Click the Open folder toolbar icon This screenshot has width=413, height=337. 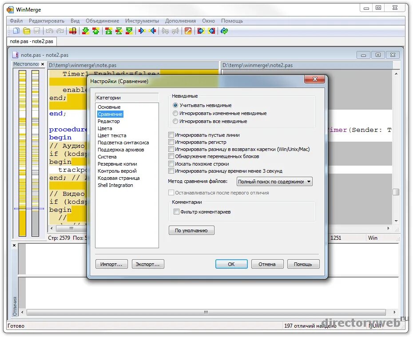pos(27,31)
